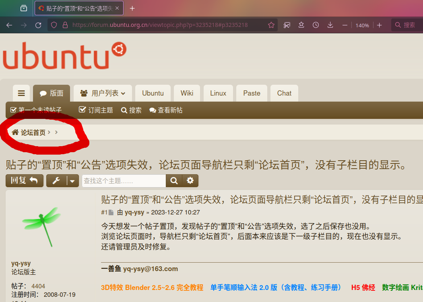423x302 pixels.
Task: Subscribe via 订阅主题 link
Action: tap(96, 110)
